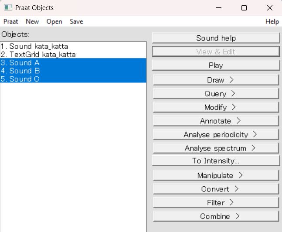Click the Praat app icon in title bar

pyautogui.click(x=8, y=8)
